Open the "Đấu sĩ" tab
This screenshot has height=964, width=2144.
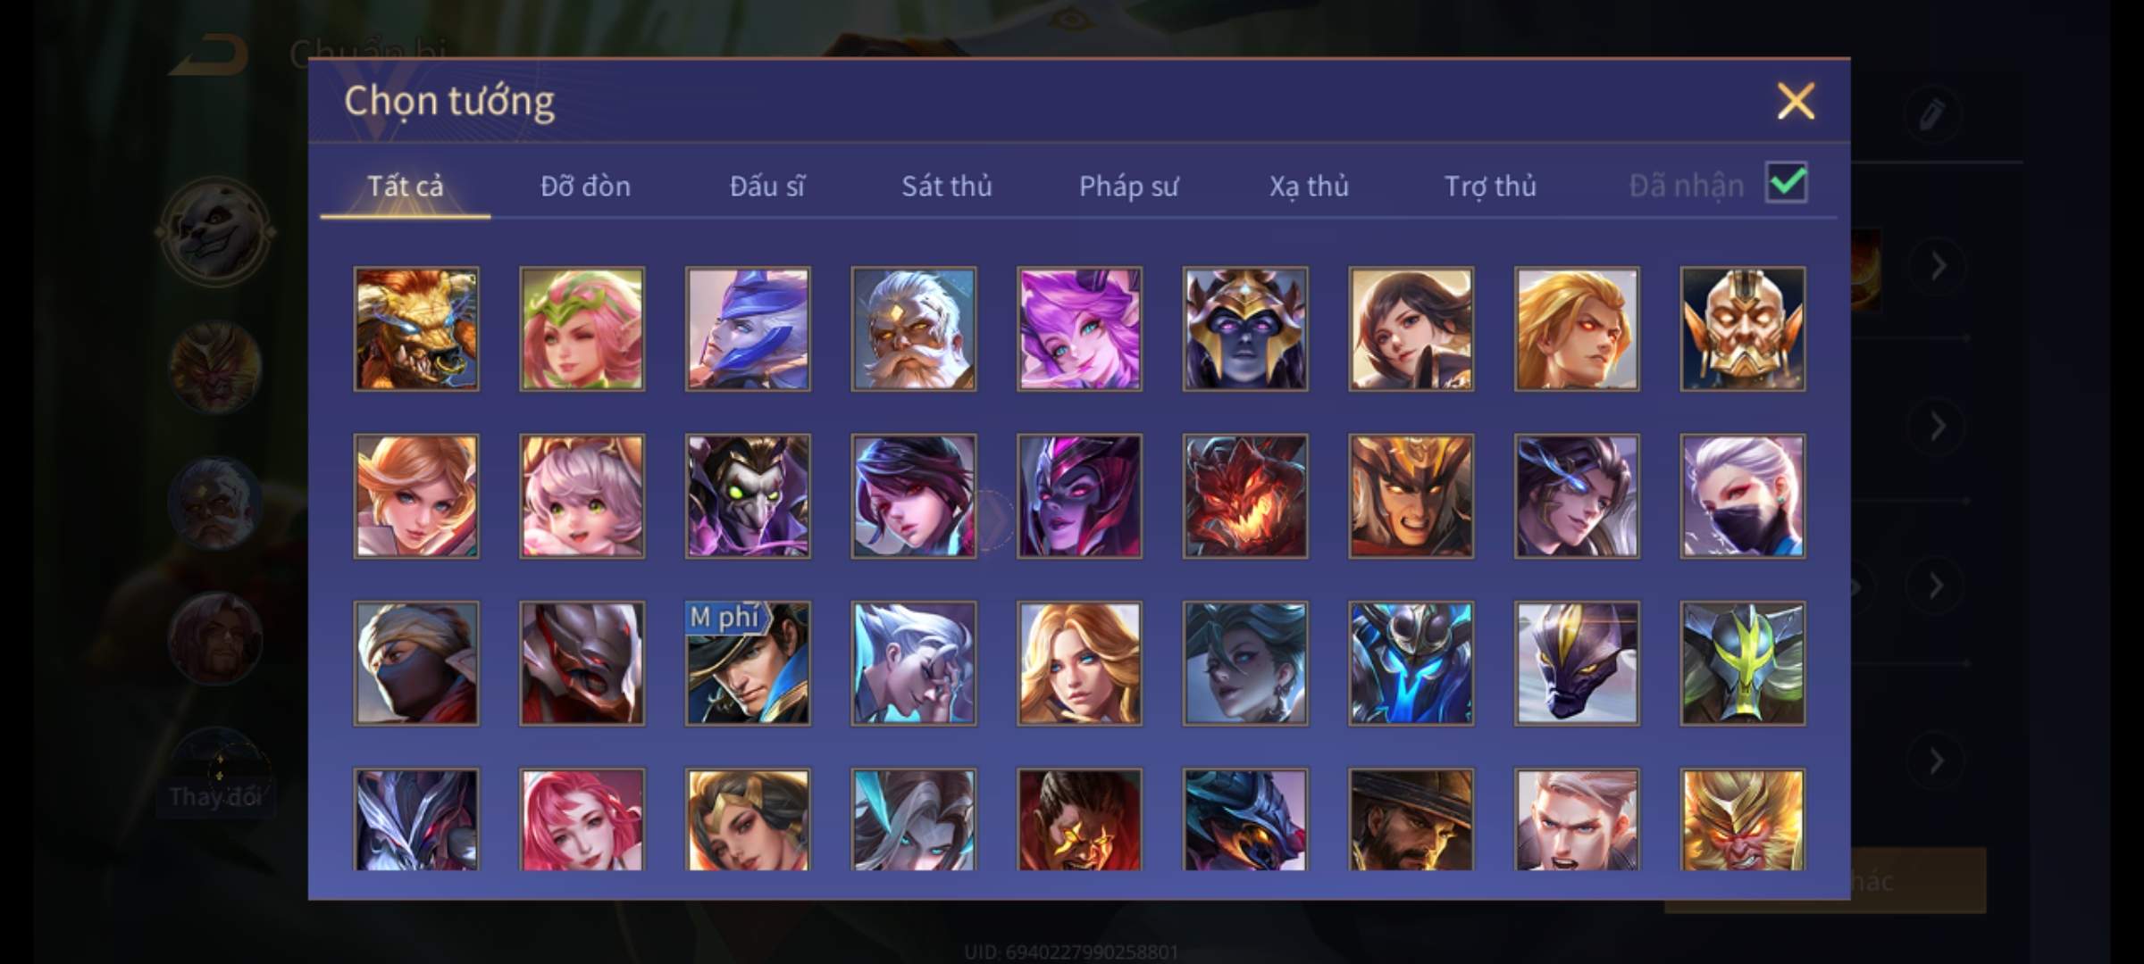click(766, 186)
